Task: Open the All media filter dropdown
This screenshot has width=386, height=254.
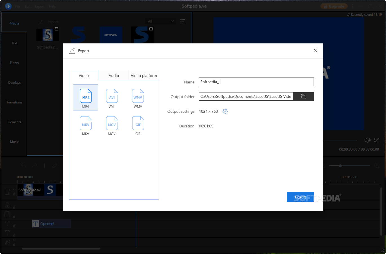Action: (160, 21)
